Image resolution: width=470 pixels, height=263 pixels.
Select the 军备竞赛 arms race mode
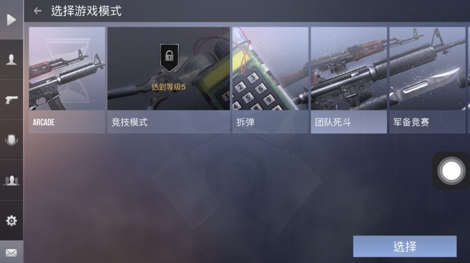427,80
